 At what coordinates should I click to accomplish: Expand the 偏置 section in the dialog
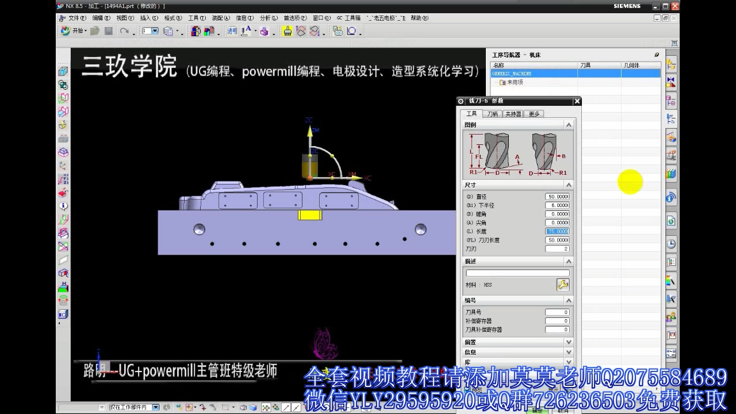point(568,342)
